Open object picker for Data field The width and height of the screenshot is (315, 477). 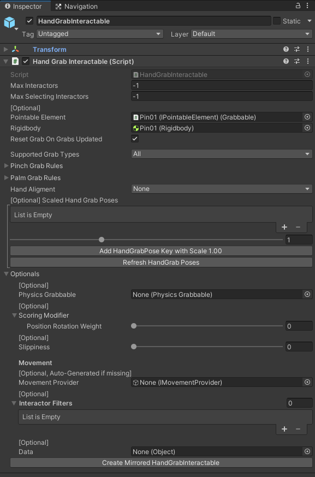click(x=307, y=452)
